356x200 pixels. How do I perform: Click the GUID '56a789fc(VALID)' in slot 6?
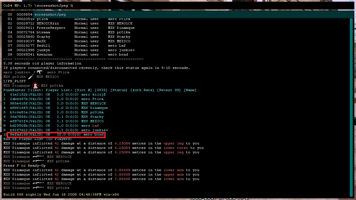coord(27,117)
